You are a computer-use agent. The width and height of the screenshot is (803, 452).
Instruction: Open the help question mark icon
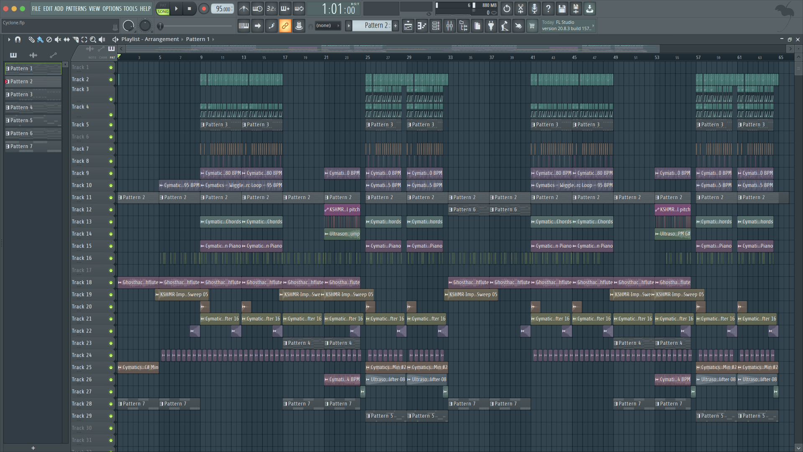click(x=548, y=9)
